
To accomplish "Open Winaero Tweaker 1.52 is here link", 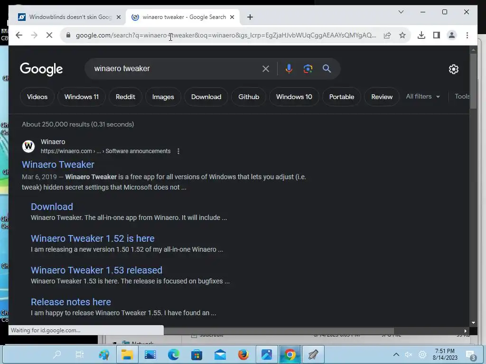I will point(93,239).
